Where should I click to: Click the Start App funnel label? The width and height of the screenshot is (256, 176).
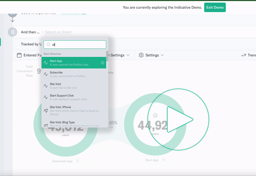pos(152,160)
